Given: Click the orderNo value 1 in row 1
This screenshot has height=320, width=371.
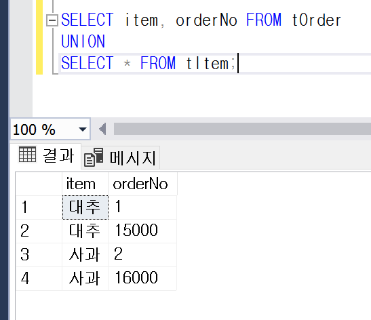Looking at the screenshot, I should [142, 207].
